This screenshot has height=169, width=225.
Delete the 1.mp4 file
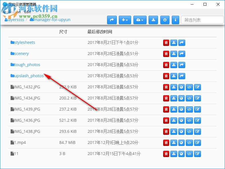(x=166, y=143)
